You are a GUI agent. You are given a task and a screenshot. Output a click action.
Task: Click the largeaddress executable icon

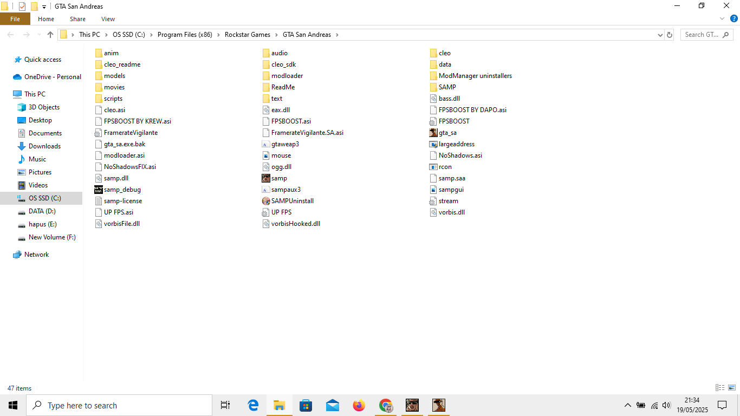pos(433,144)
